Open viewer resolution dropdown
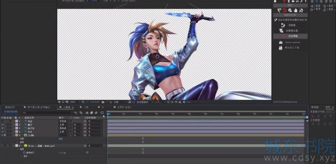The width and height of the screenshot is (336, 164). (x=120, y=102)
